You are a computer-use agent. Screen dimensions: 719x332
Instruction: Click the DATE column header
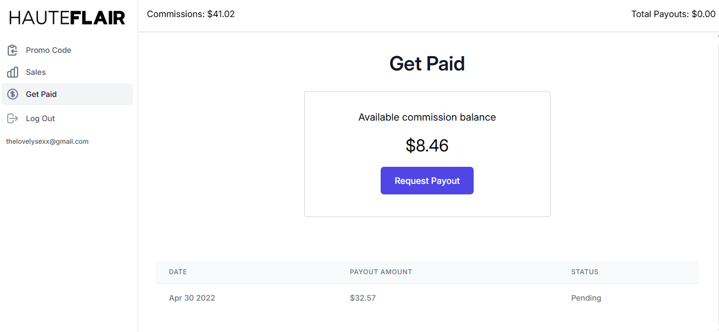[x=178, y=272]
